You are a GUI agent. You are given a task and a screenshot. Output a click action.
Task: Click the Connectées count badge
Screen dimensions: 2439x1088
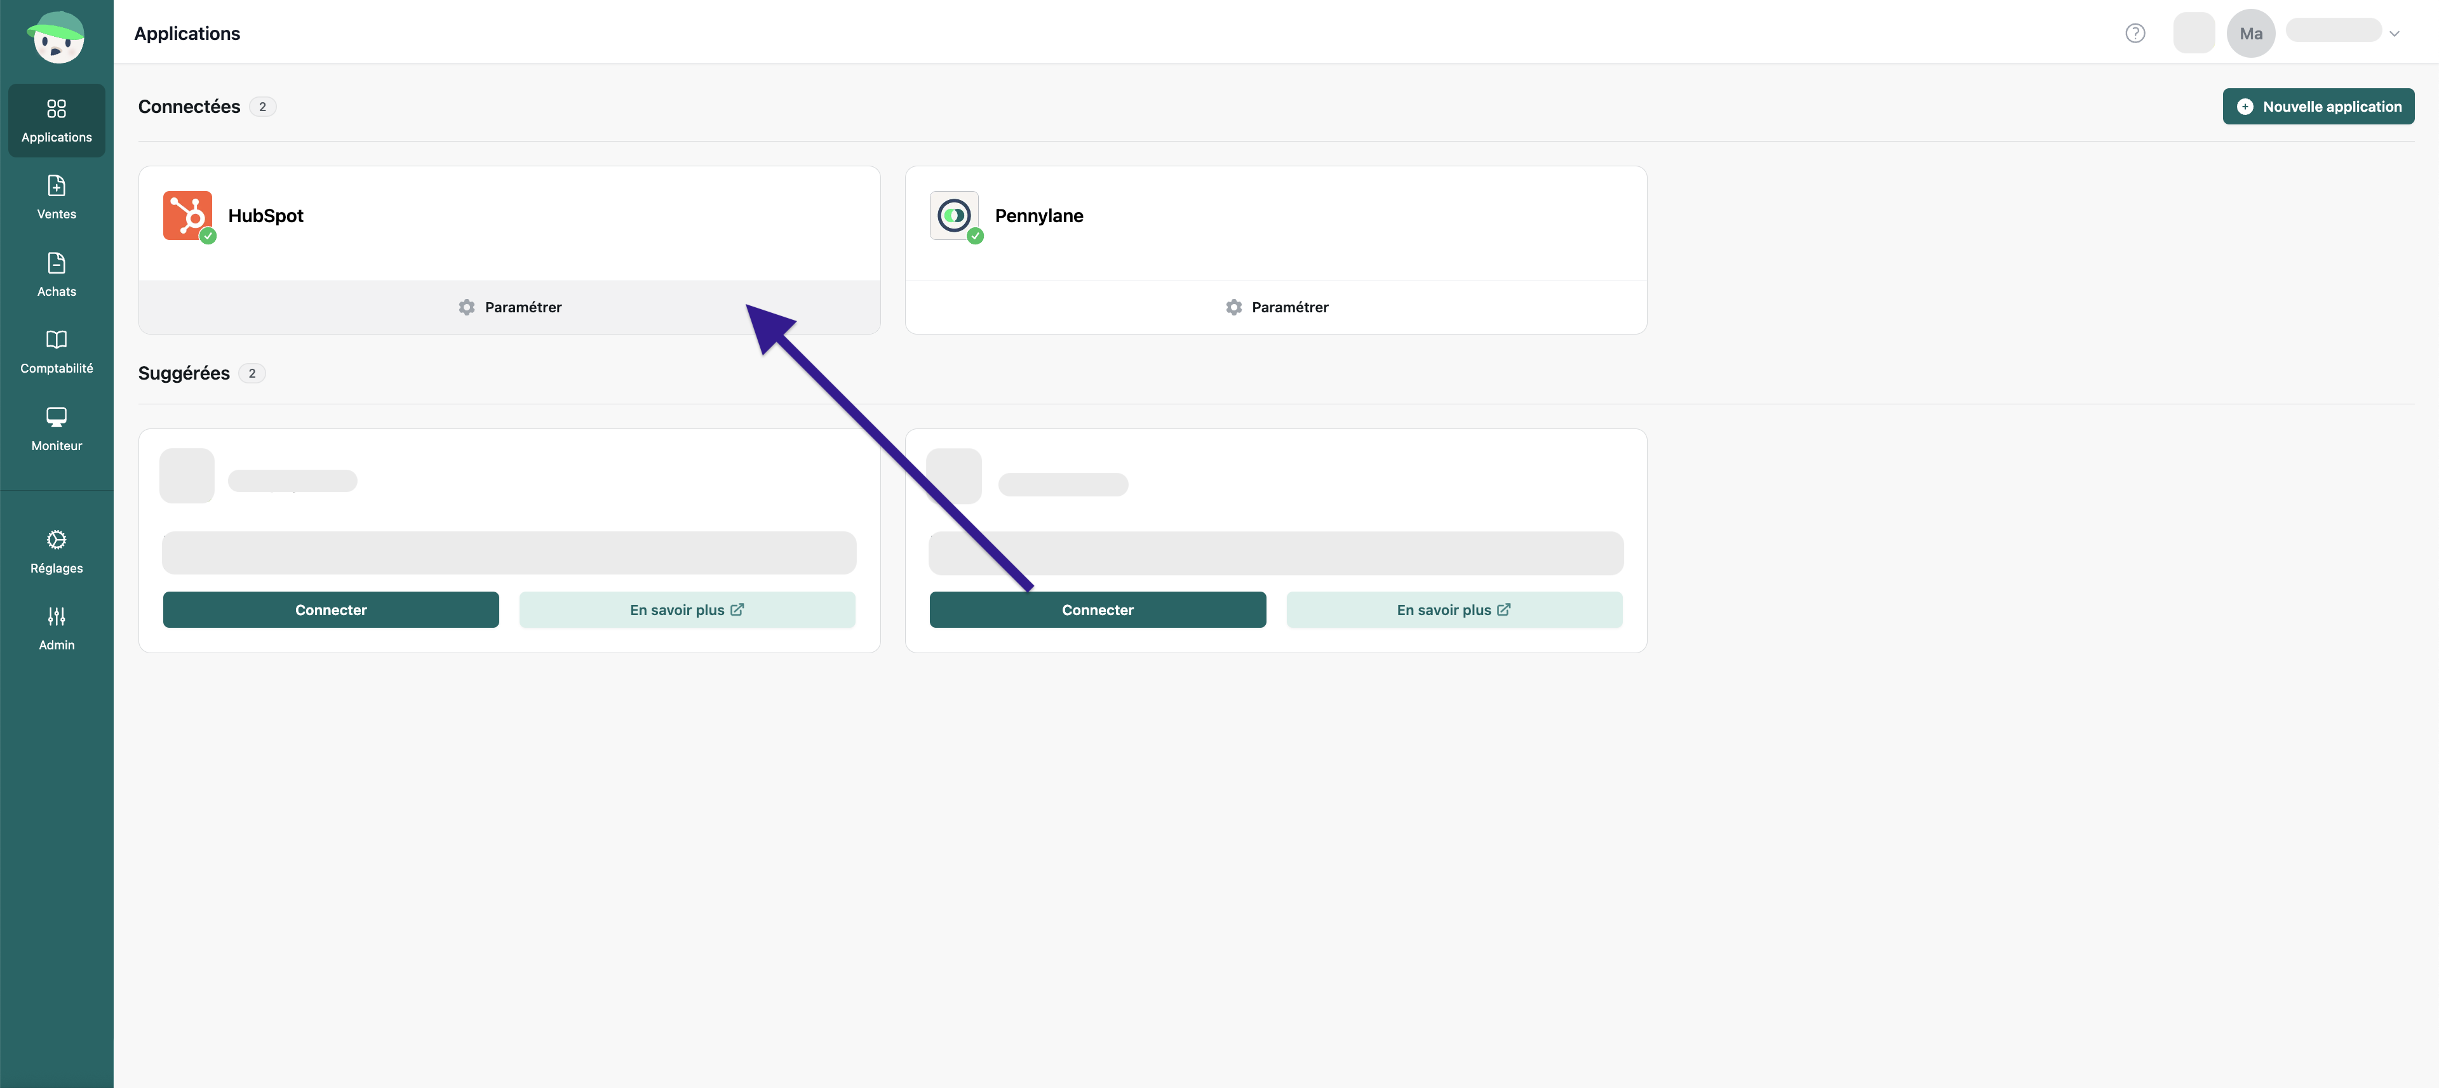(262, 107)
